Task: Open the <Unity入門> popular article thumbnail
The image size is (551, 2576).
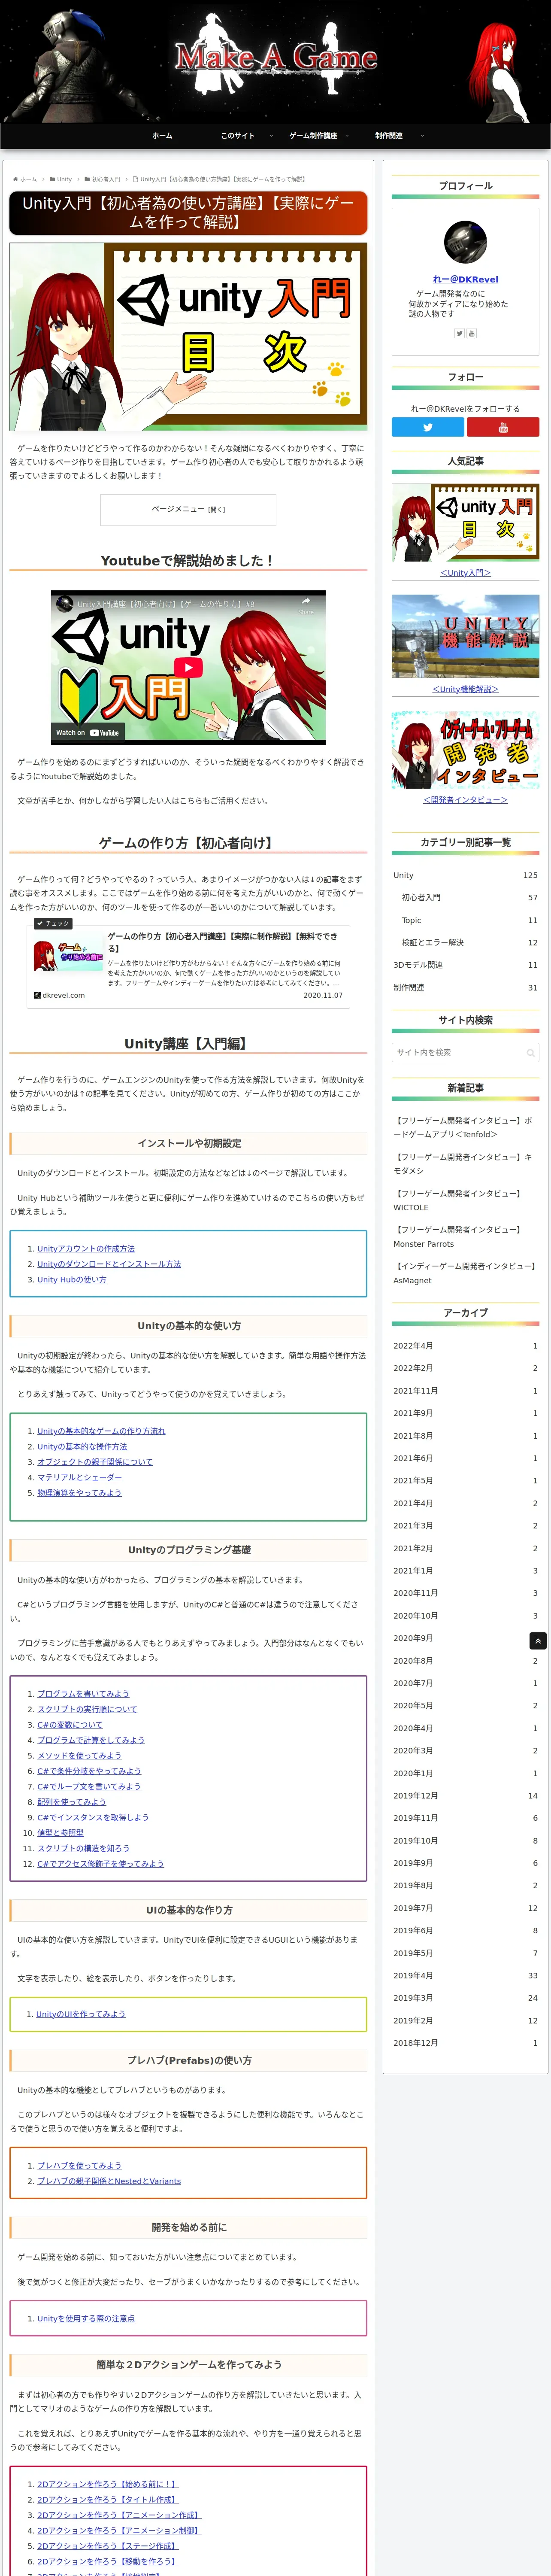Action: tap(465, 522)
